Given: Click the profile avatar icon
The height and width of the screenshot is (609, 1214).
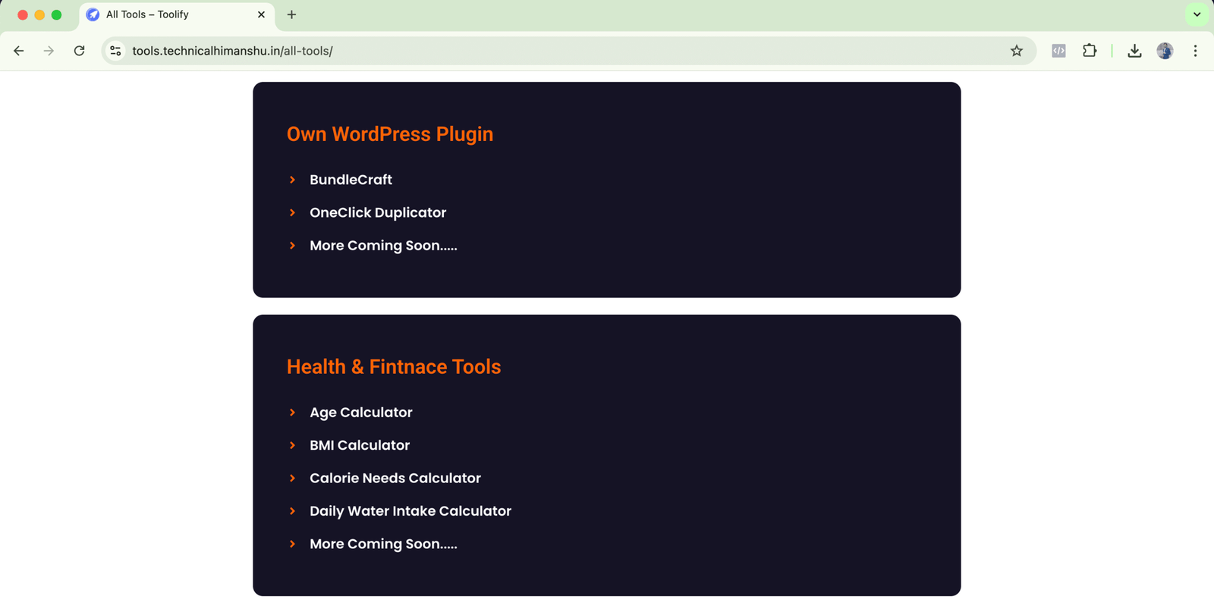Looking at the screenshot, I should (1165, 51).
